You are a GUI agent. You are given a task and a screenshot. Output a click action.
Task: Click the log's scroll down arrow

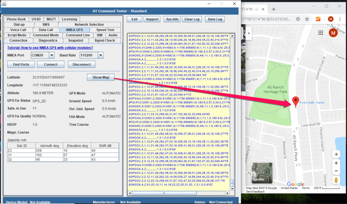click(232, 188)
